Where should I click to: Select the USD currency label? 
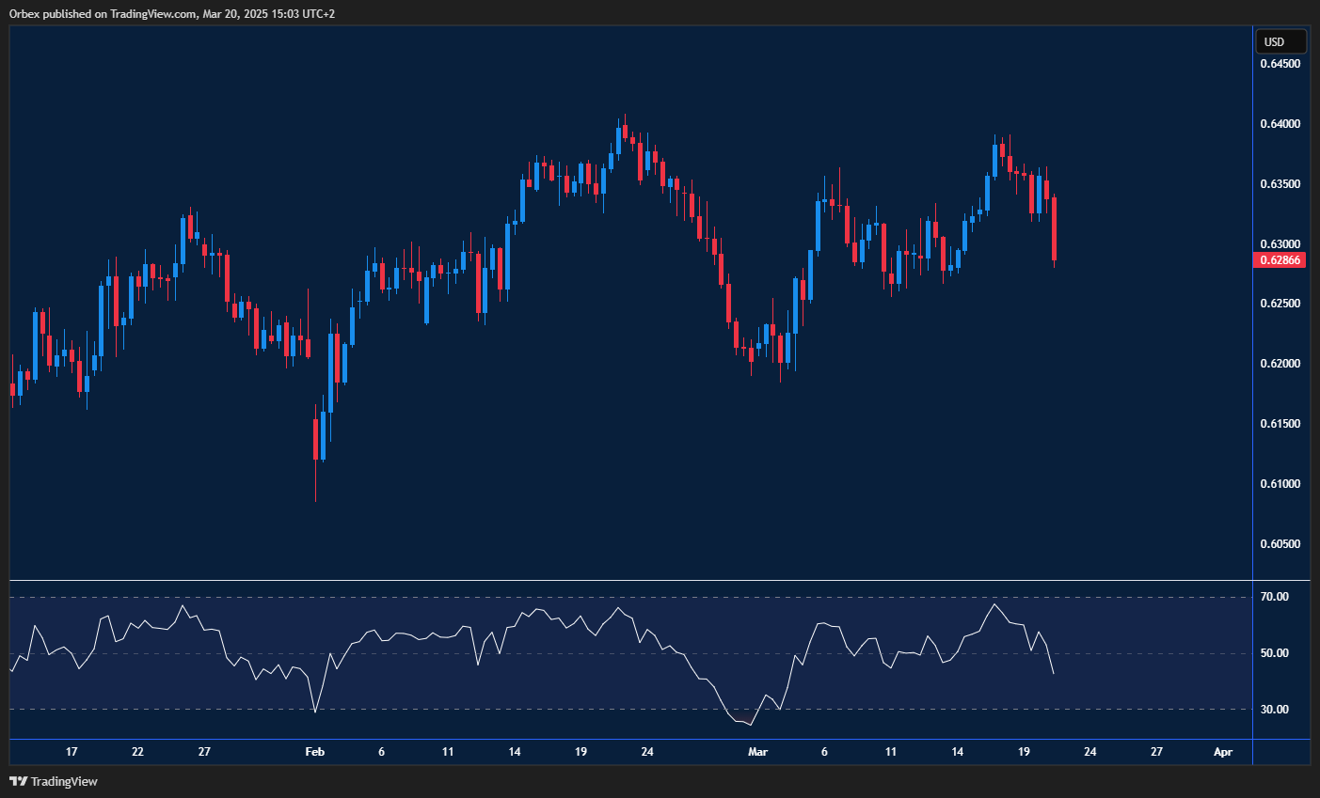click(1280, 40)
